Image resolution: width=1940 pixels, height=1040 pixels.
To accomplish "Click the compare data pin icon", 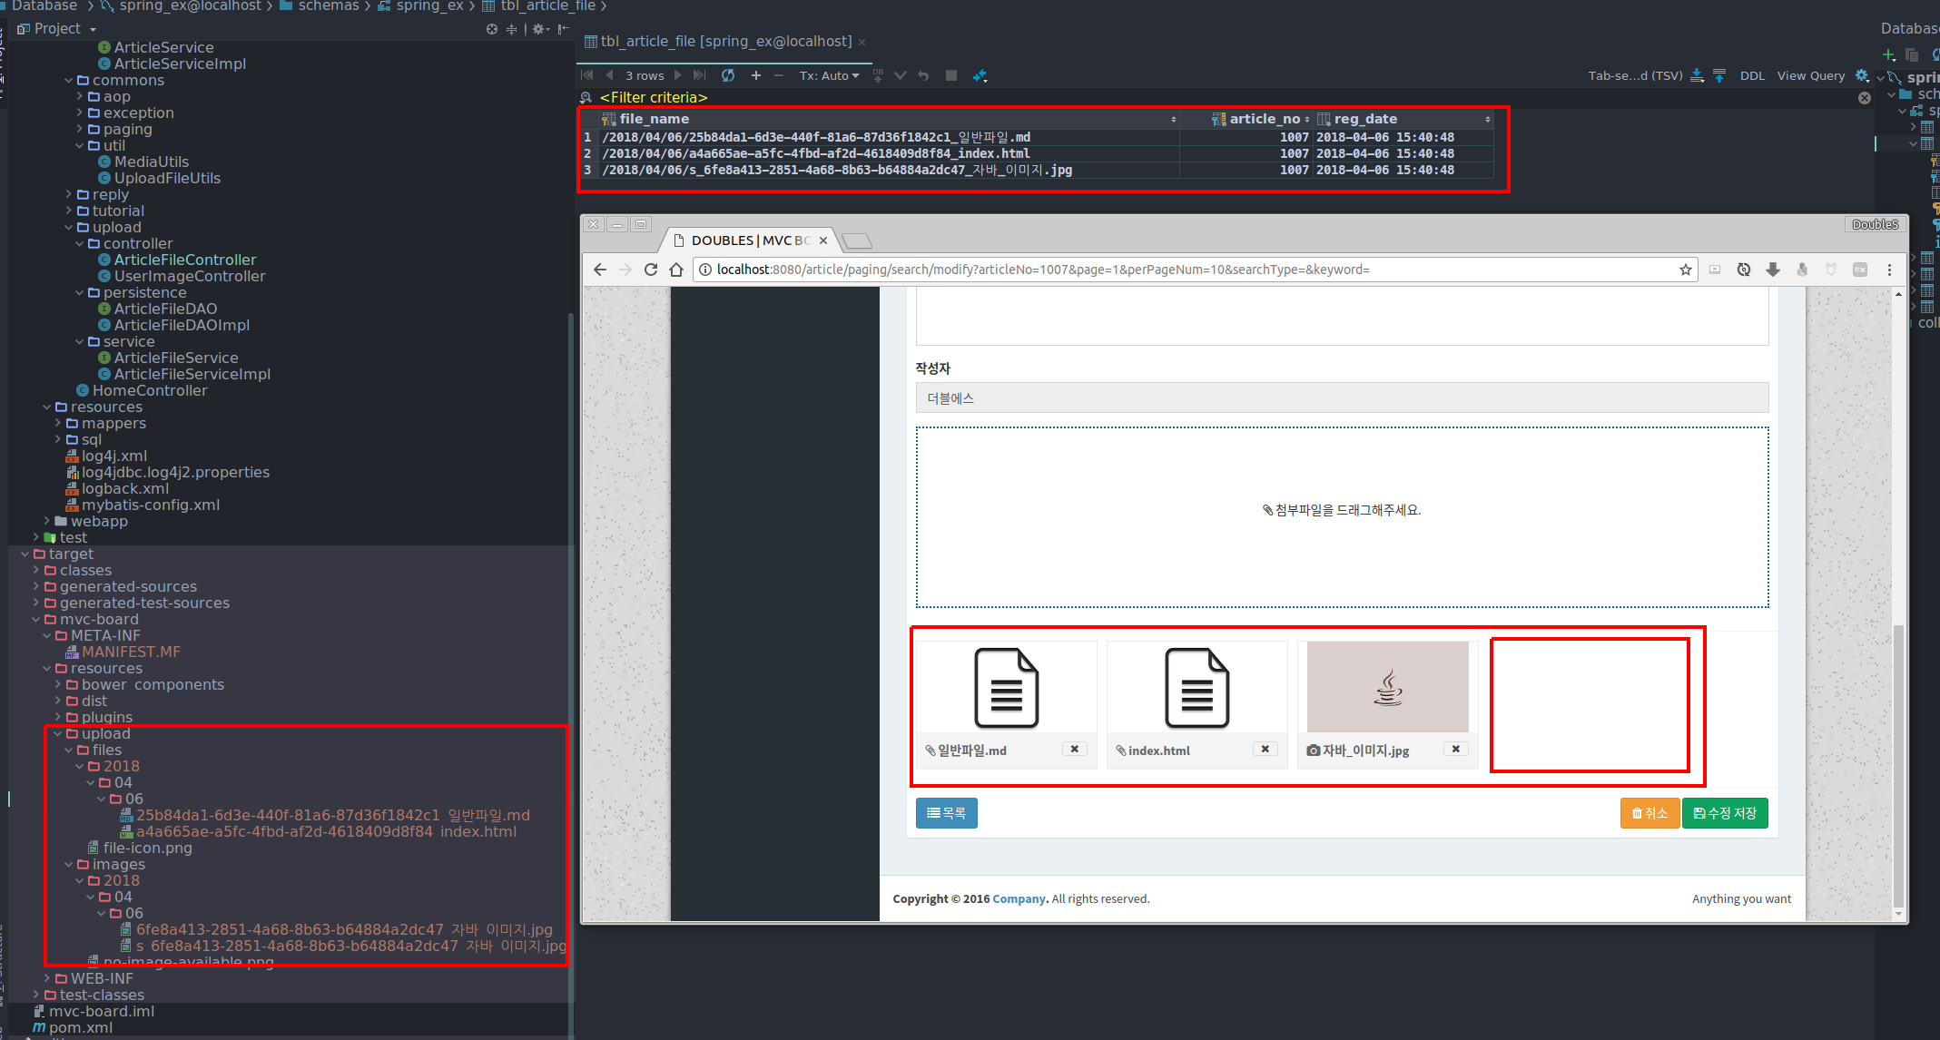I will tap(980, 75).
